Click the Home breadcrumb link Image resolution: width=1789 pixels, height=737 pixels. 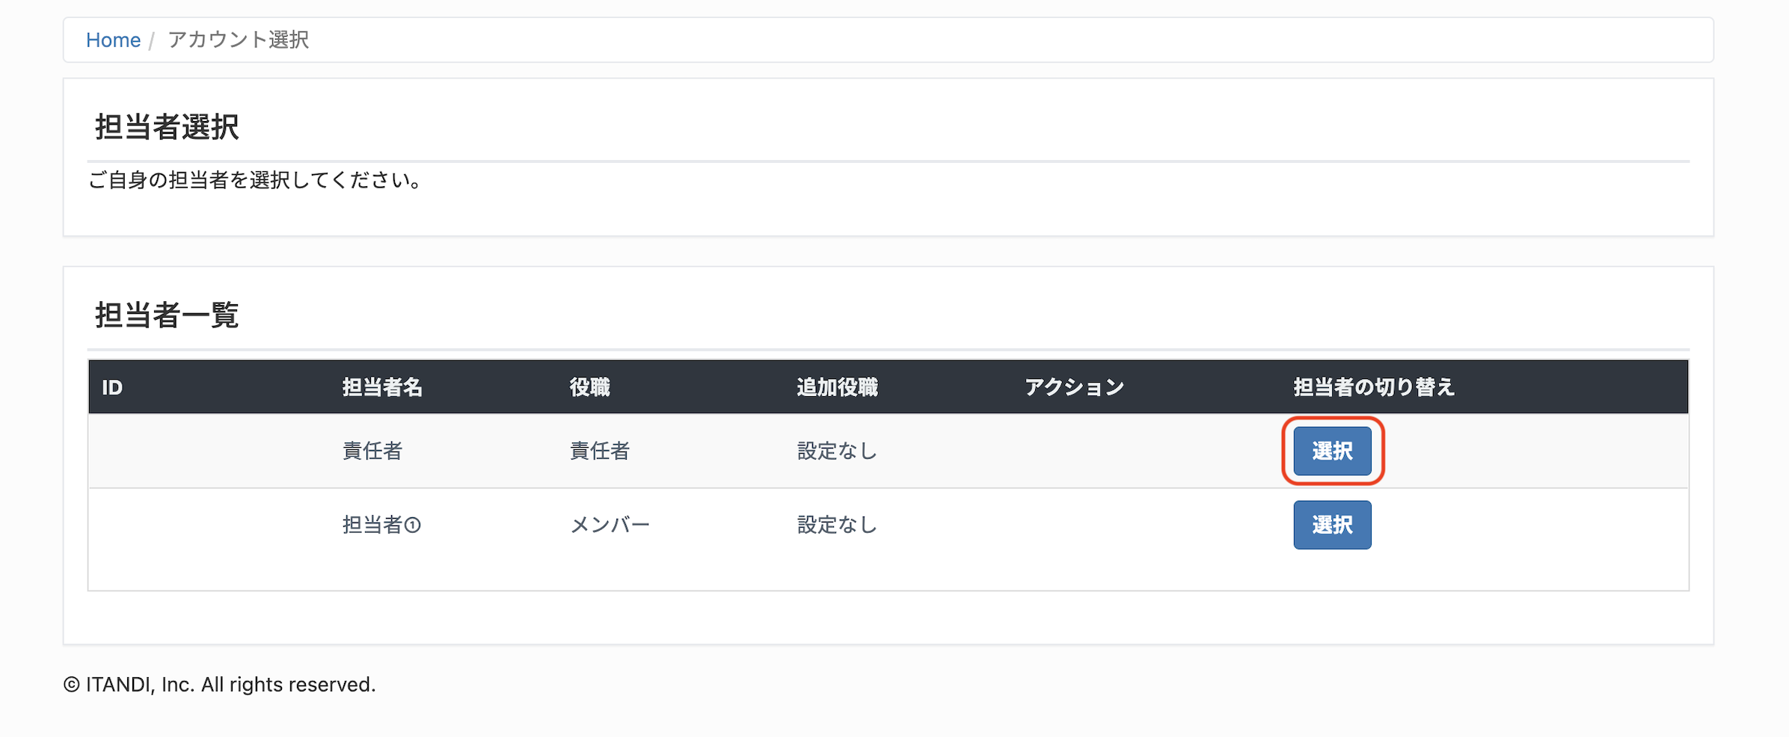(x=113, y=40)
